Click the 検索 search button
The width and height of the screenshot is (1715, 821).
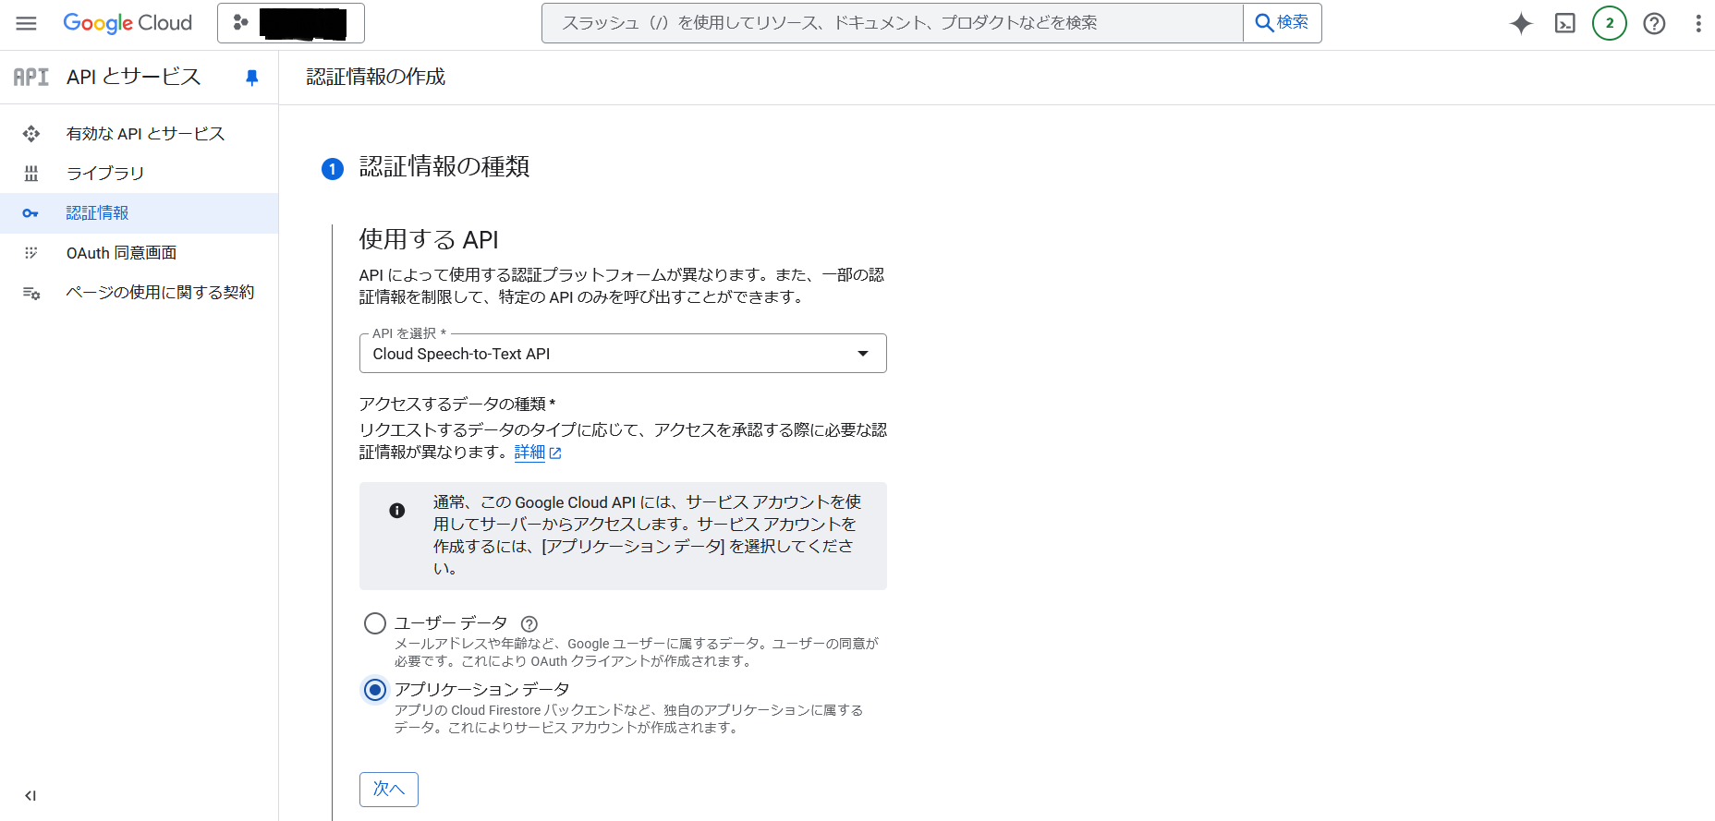[1282, 23]
